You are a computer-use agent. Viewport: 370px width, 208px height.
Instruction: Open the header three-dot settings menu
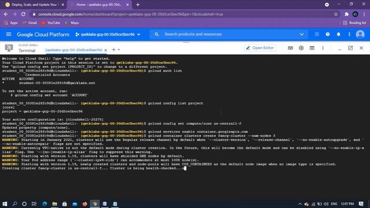(x=349, y=35)
